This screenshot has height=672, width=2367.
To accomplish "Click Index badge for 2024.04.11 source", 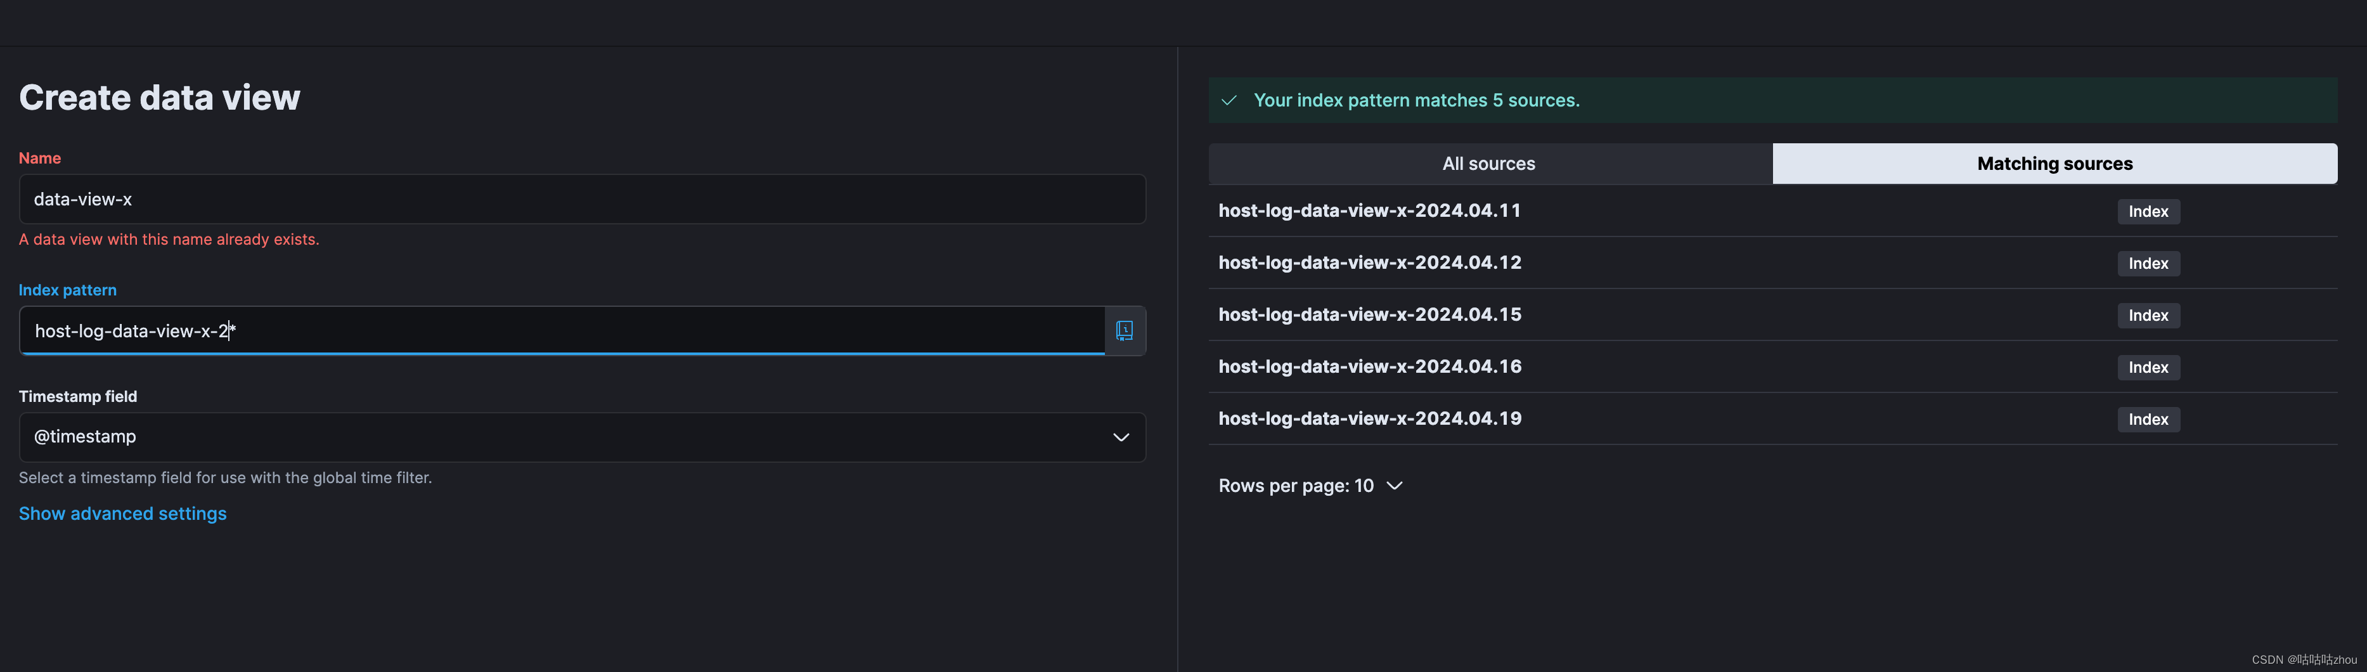I will click(x=2148, y=212).
